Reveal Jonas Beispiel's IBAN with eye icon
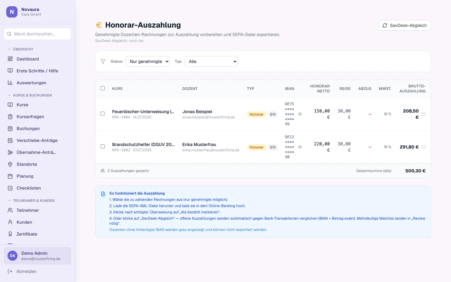 click(x=300, y=114)
